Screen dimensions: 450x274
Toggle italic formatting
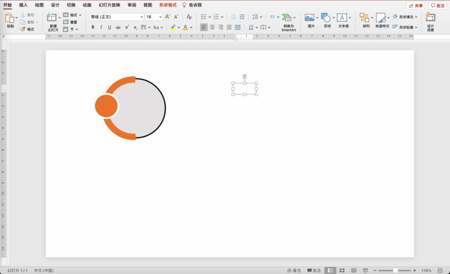click(x=101, y=28)
